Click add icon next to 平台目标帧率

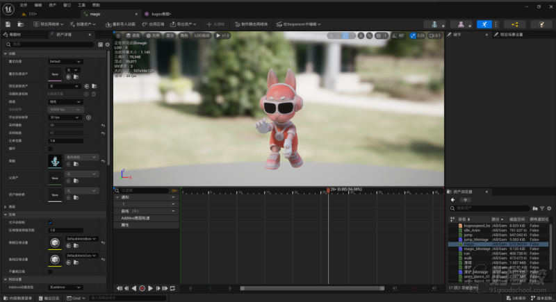(88, 117)
